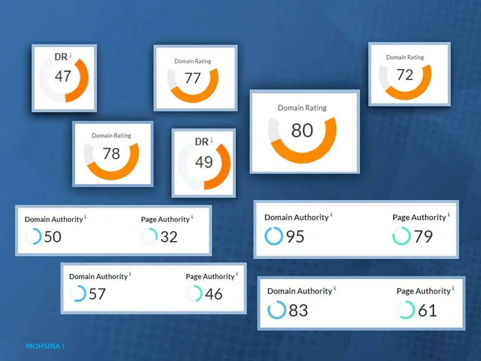Click the MOHSINA I name text
This screenshot has height=361, width=481.
coord(45,346)
